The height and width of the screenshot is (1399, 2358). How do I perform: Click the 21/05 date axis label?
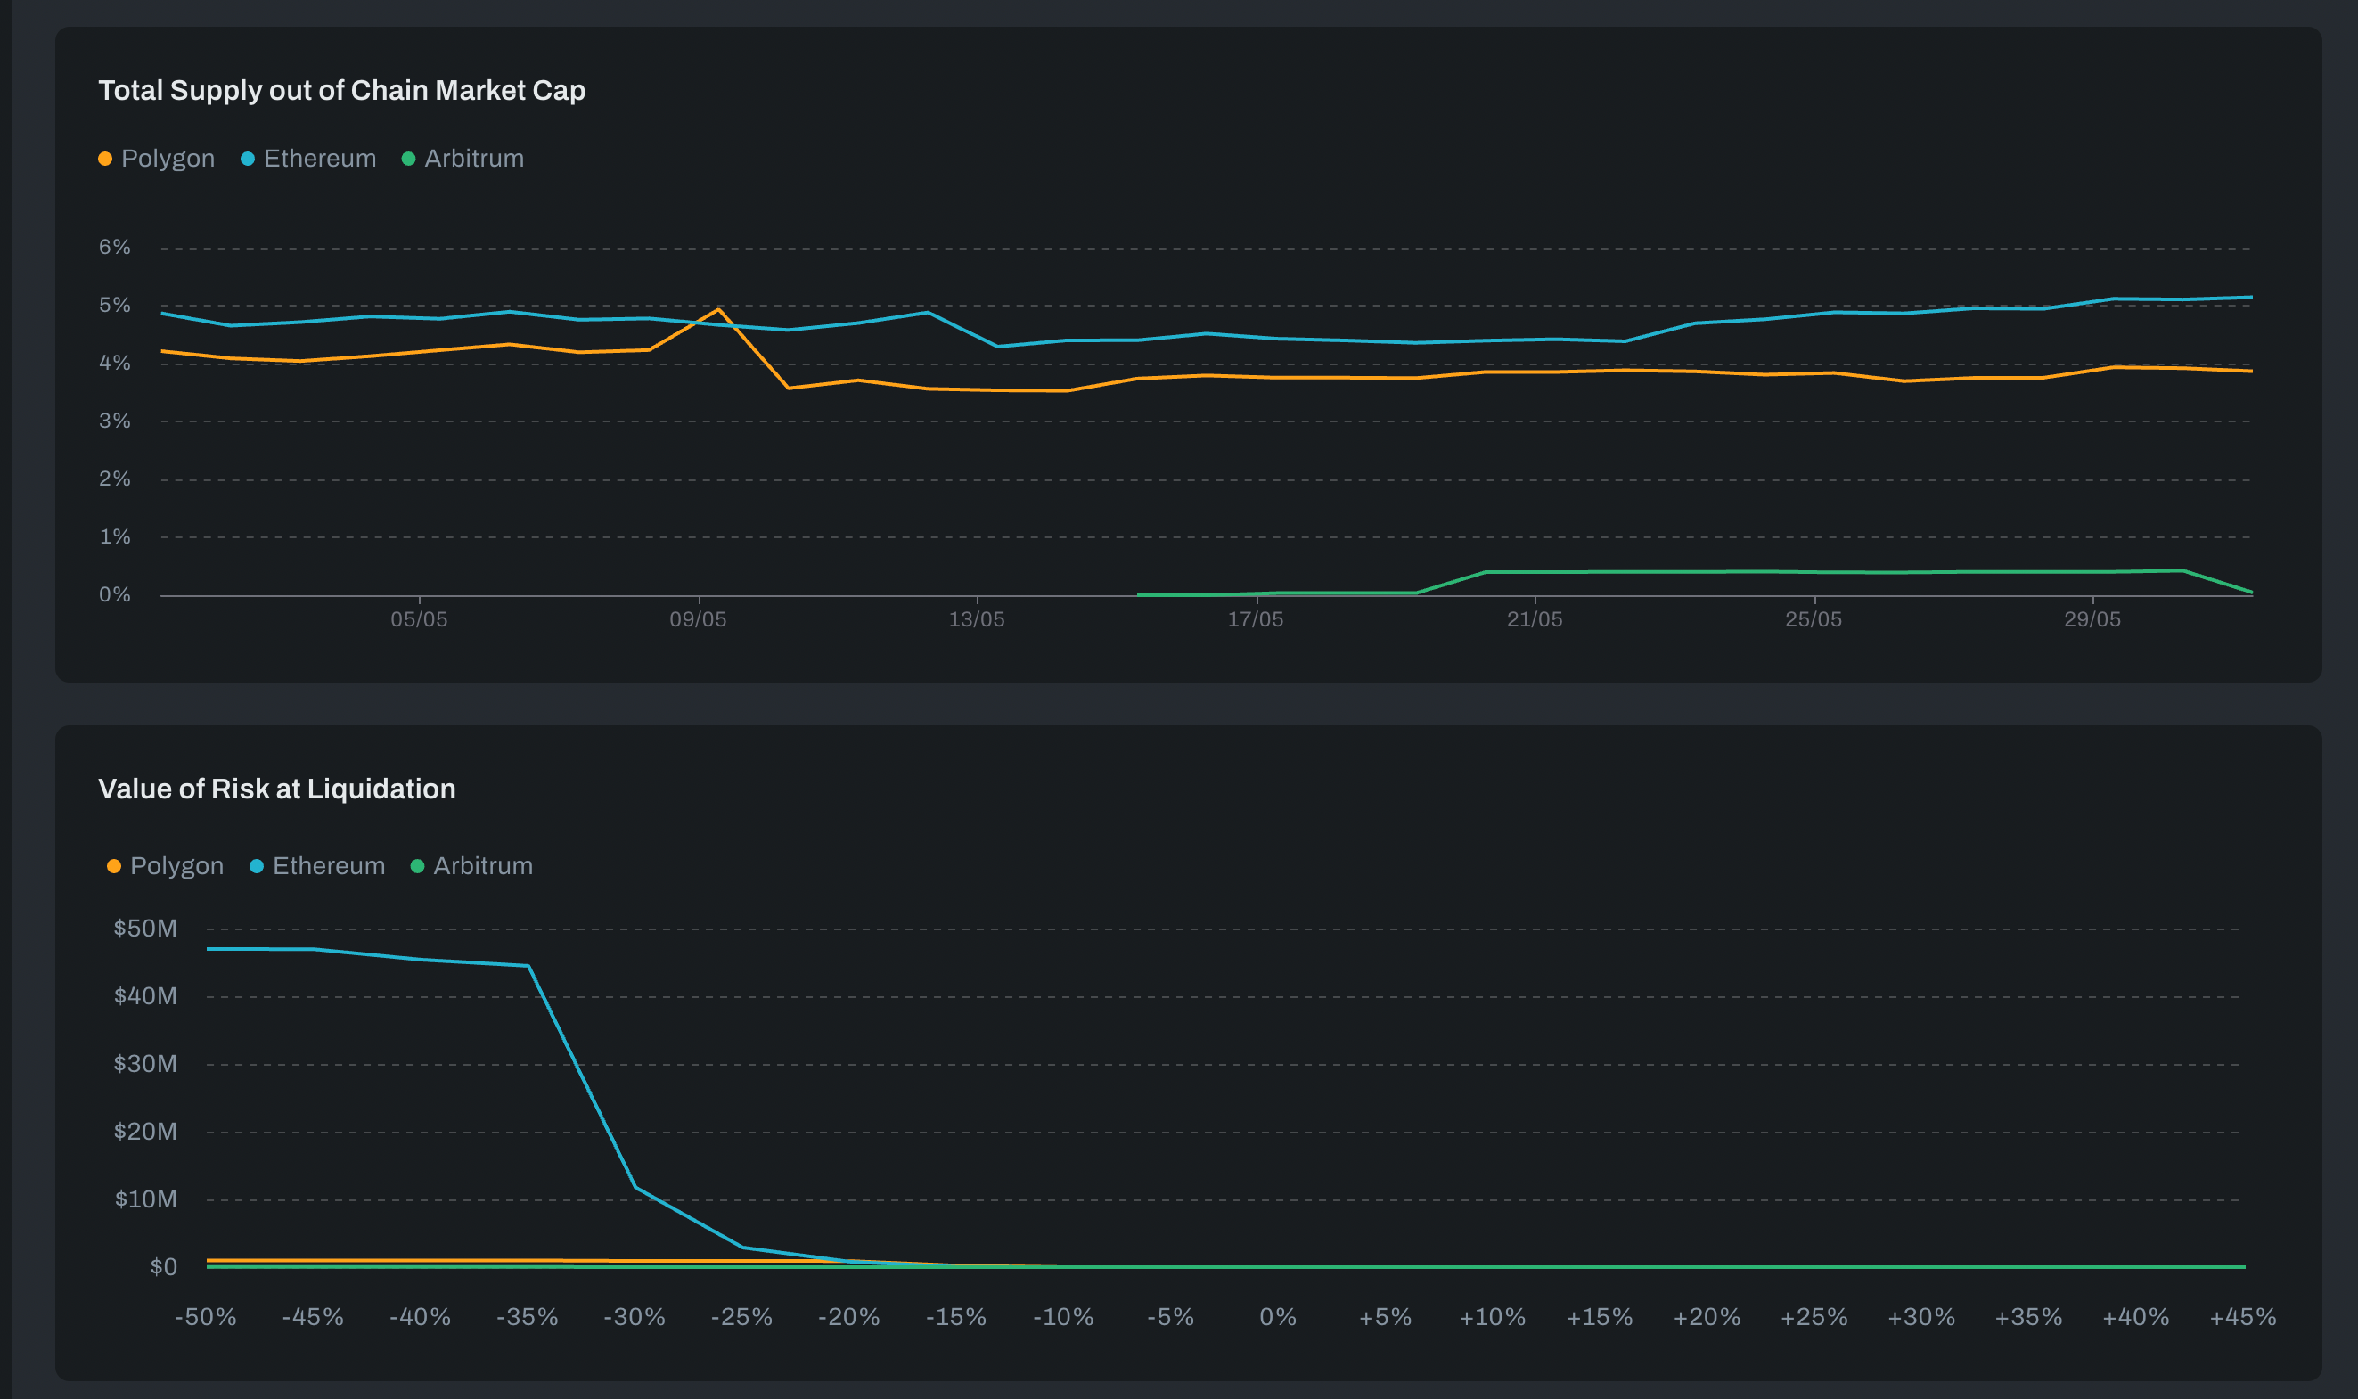coord(1534,619)
